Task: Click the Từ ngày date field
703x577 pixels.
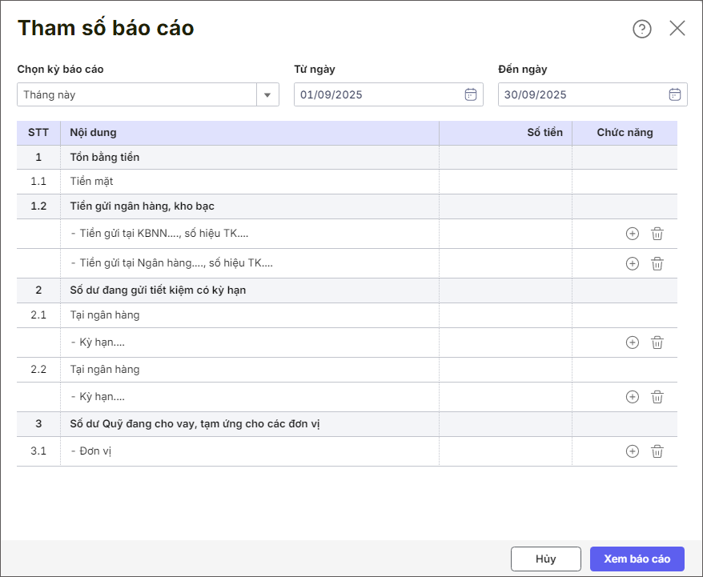Action: pyautogui.click(x=376, y=94)
